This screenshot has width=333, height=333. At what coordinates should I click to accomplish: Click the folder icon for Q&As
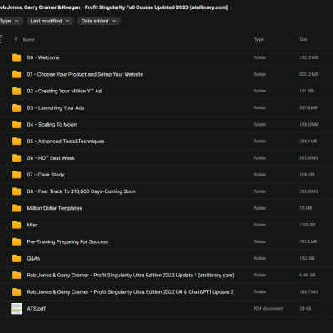pyautogui.click(x=17, y=258)
